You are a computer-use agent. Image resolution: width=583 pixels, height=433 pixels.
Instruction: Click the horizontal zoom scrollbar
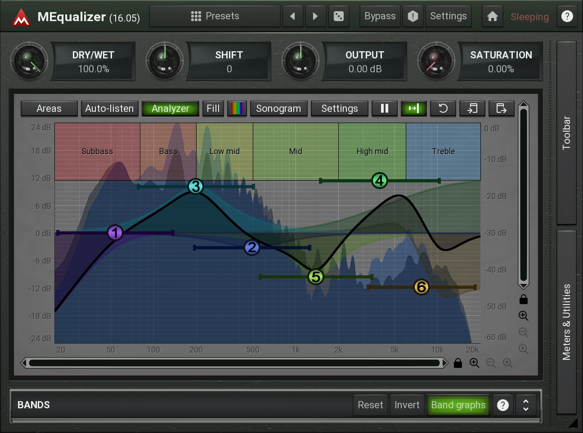234,363
